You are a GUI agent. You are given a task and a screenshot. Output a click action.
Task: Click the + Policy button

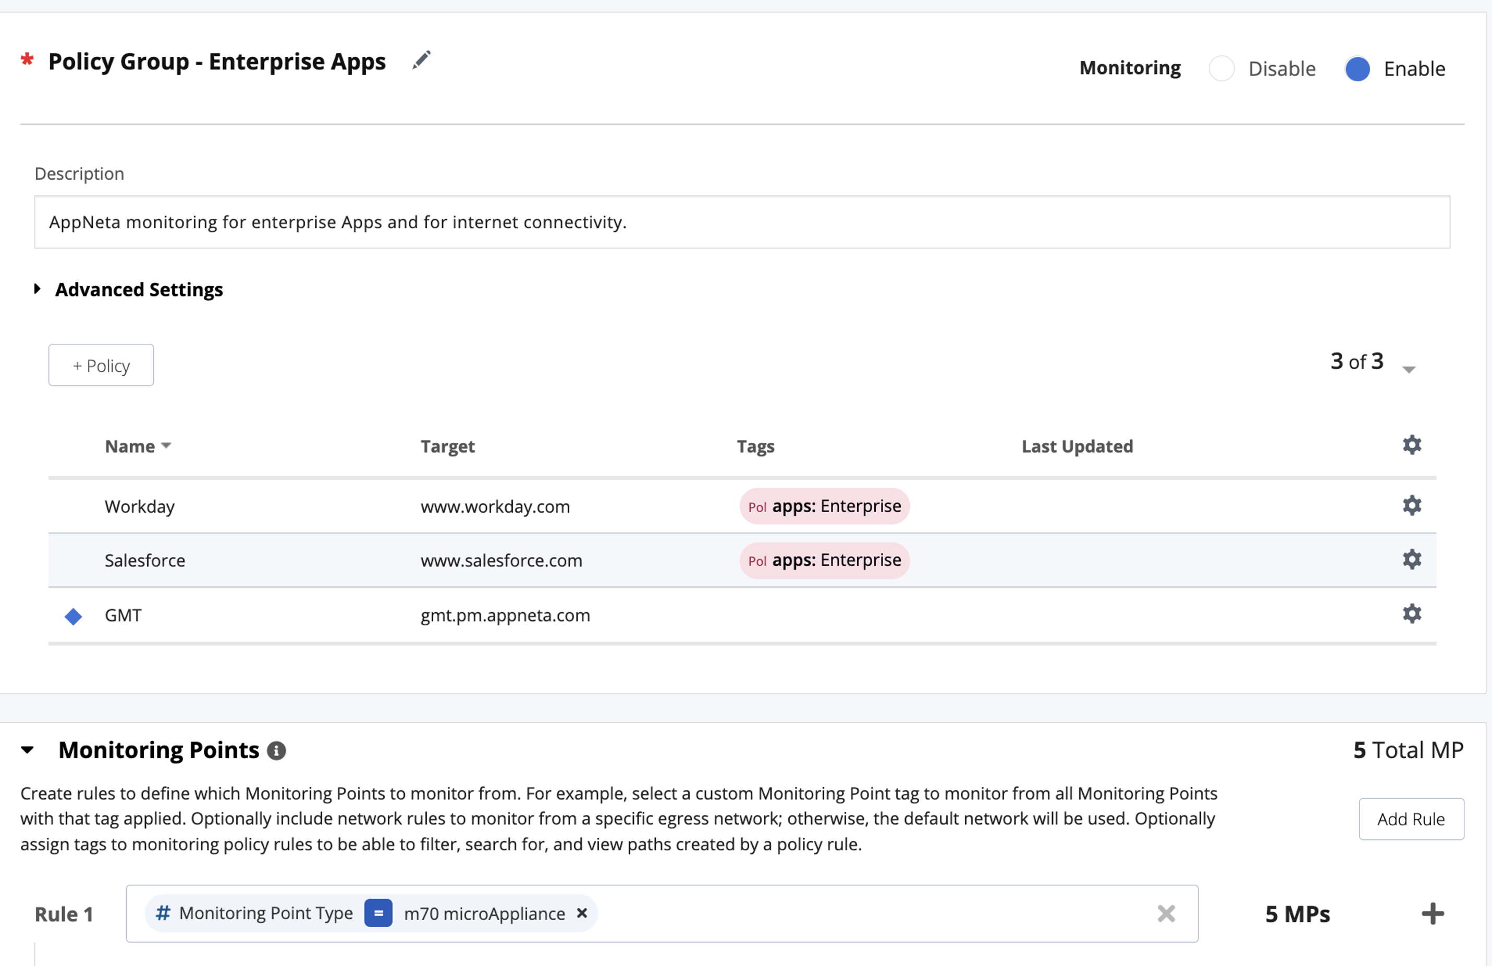(x=101, y=365)
